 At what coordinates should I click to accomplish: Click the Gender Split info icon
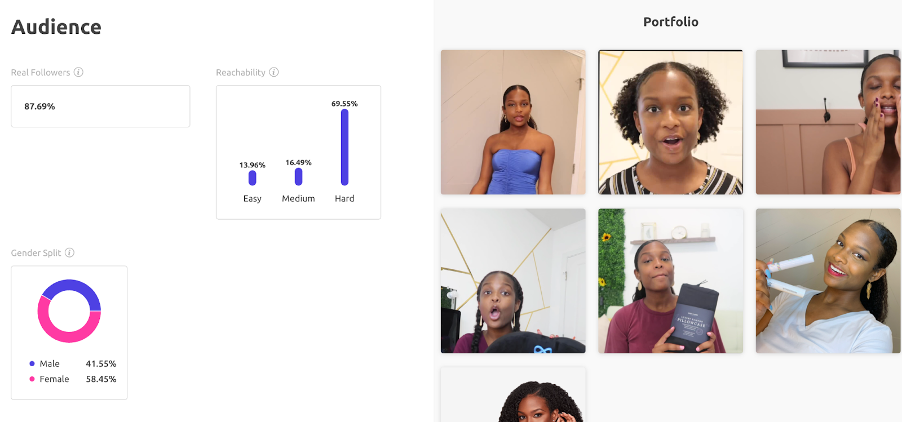[69, 252]
